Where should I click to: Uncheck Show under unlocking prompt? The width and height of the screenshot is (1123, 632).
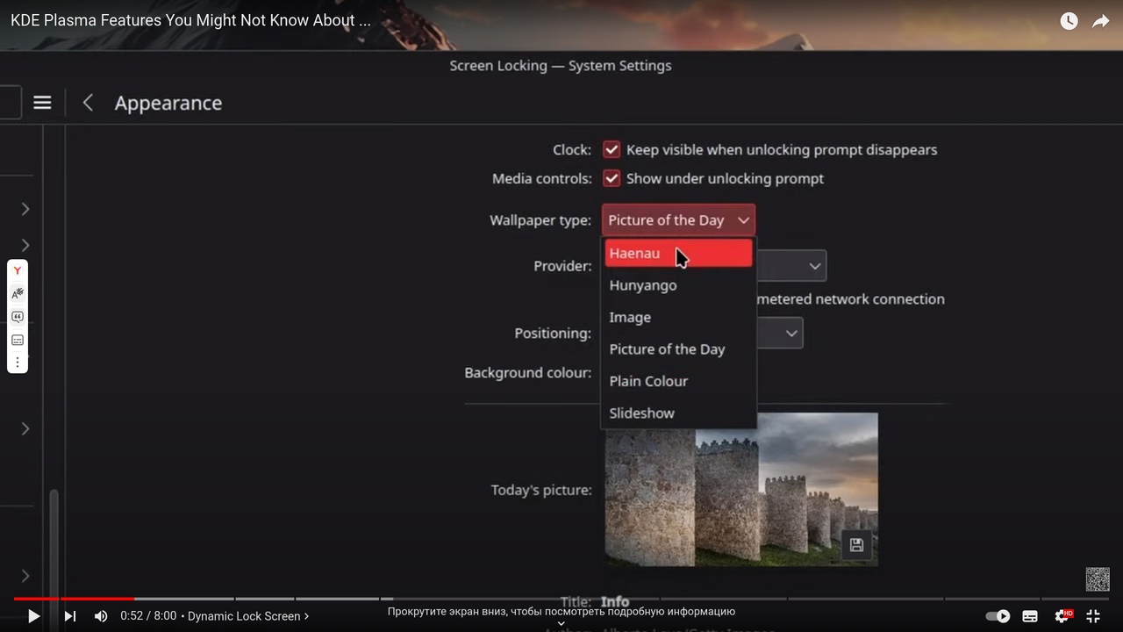[612, 179]
